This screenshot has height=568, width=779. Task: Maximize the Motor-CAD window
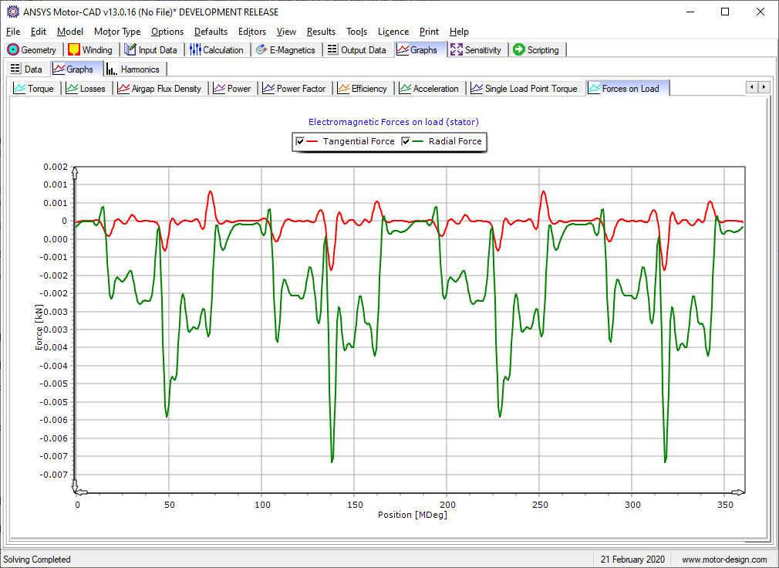(x=725, y=12)
